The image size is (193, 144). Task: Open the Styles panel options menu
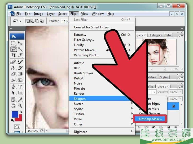pos(181,78)
